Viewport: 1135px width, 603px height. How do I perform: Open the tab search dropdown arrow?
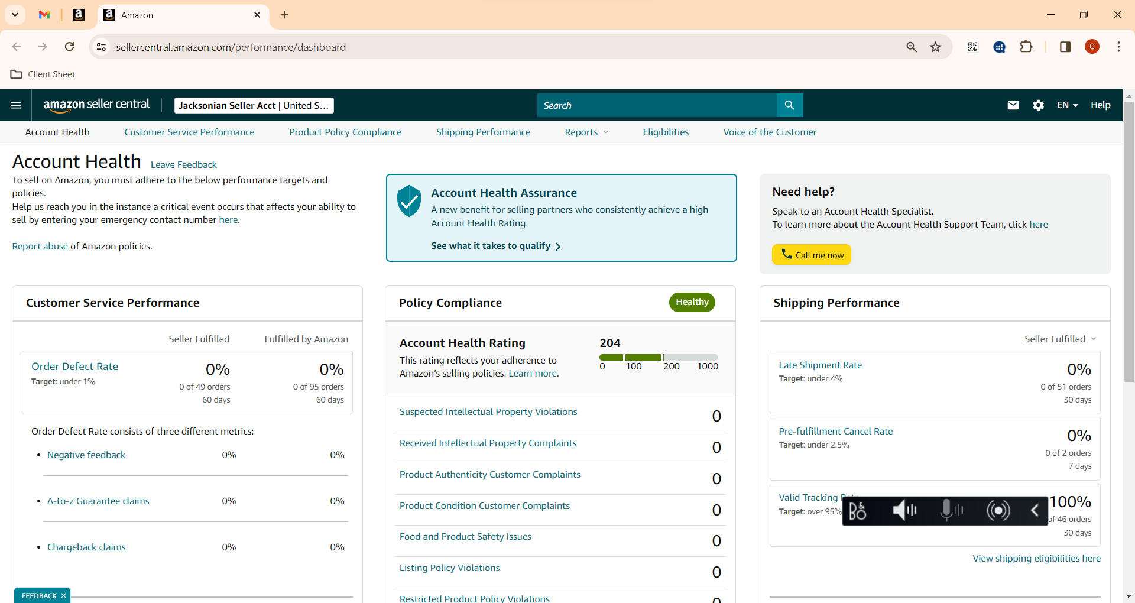15,15
